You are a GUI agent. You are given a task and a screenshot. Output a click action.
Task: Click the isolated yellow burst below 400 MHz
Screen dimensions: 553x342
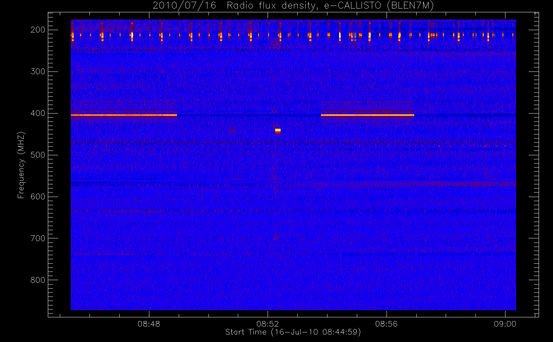point(278,131)
